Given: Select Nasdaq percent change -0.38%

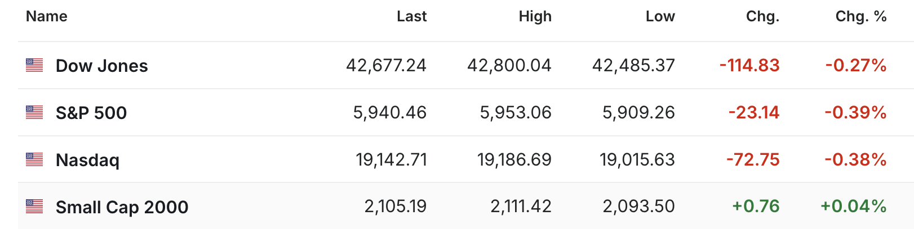Looking at the screenshot, I should (x=855, y=161).
